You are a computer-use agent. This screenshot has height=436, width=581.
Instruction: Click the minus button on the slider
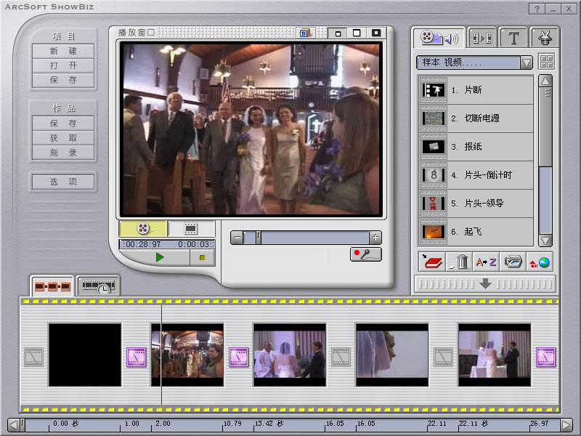pos(237,238)
